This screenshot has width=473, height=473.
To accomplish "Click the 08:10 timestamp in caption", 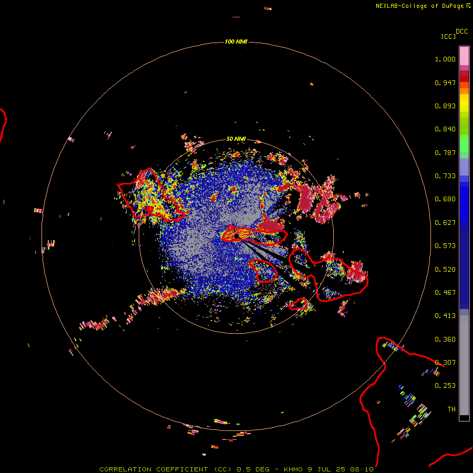I will pos(362,469).
